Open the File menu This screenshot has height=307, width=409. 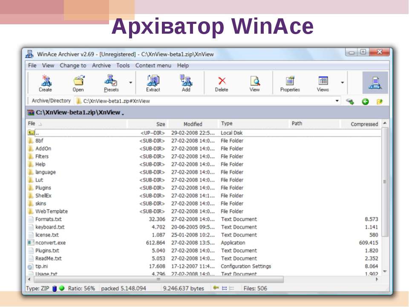click(x=32, y=65)
